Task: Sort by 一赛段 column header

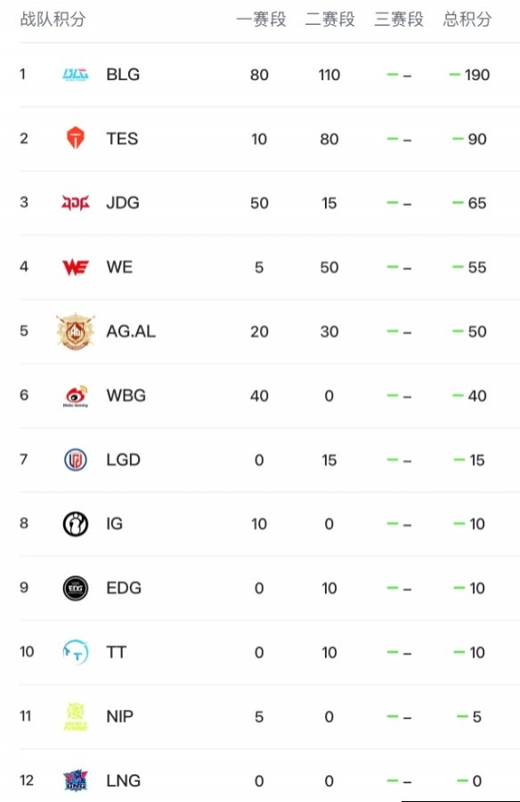Action: [261, 20]
